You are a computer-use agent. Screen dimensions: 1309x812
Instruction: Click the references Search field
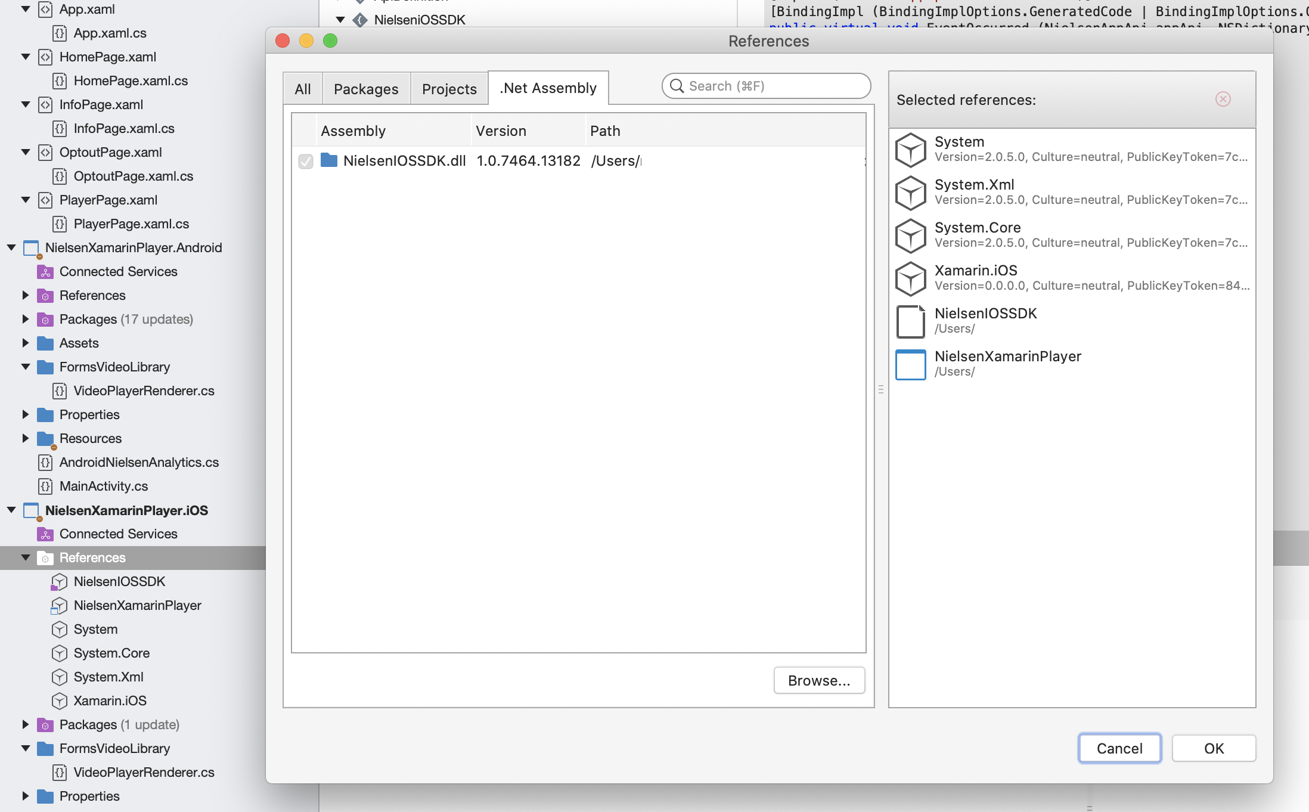tap(766, 86)
